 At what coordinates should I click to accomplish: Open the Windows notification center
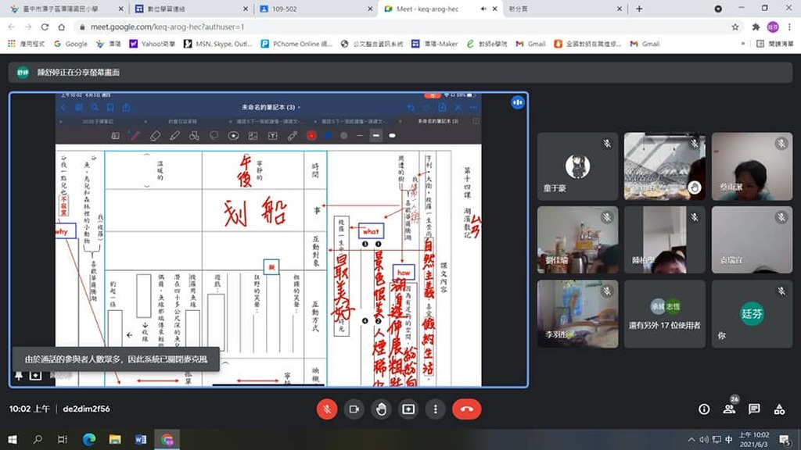tap(785, 439)
